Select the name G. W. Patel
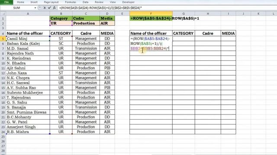 pyautogui.click(x=17, y=122)
